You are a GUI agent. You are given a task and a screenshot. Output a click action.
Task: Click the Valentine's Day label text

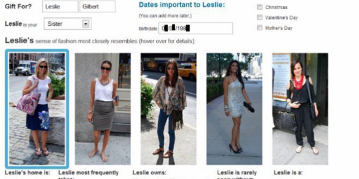[282, 18]
